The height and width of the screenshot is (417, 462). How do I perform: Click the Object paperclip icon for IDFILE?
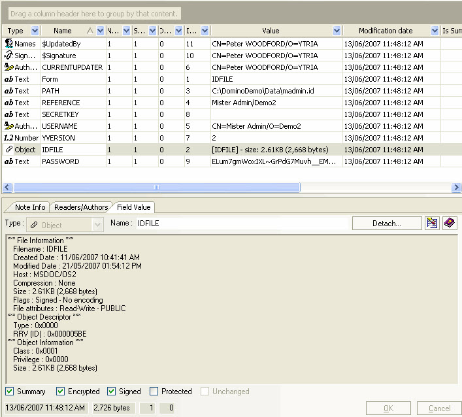coord(9,150)
